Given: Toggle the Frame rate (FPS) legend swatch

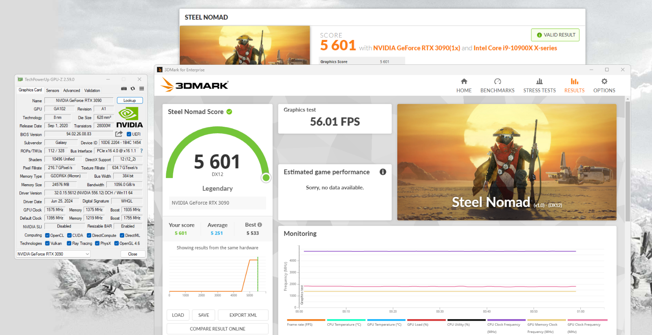Looking at the screenshot, I should (x=306, y=320).
